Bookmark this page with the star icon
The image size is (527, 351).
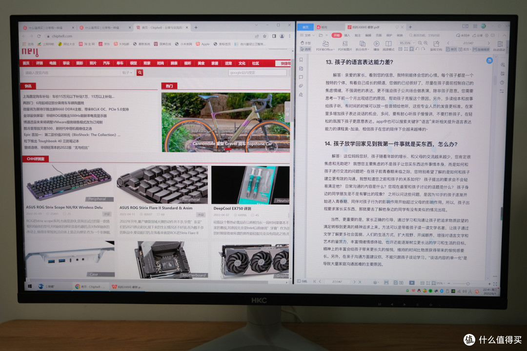pyautogui.click(x=265, y=36)
